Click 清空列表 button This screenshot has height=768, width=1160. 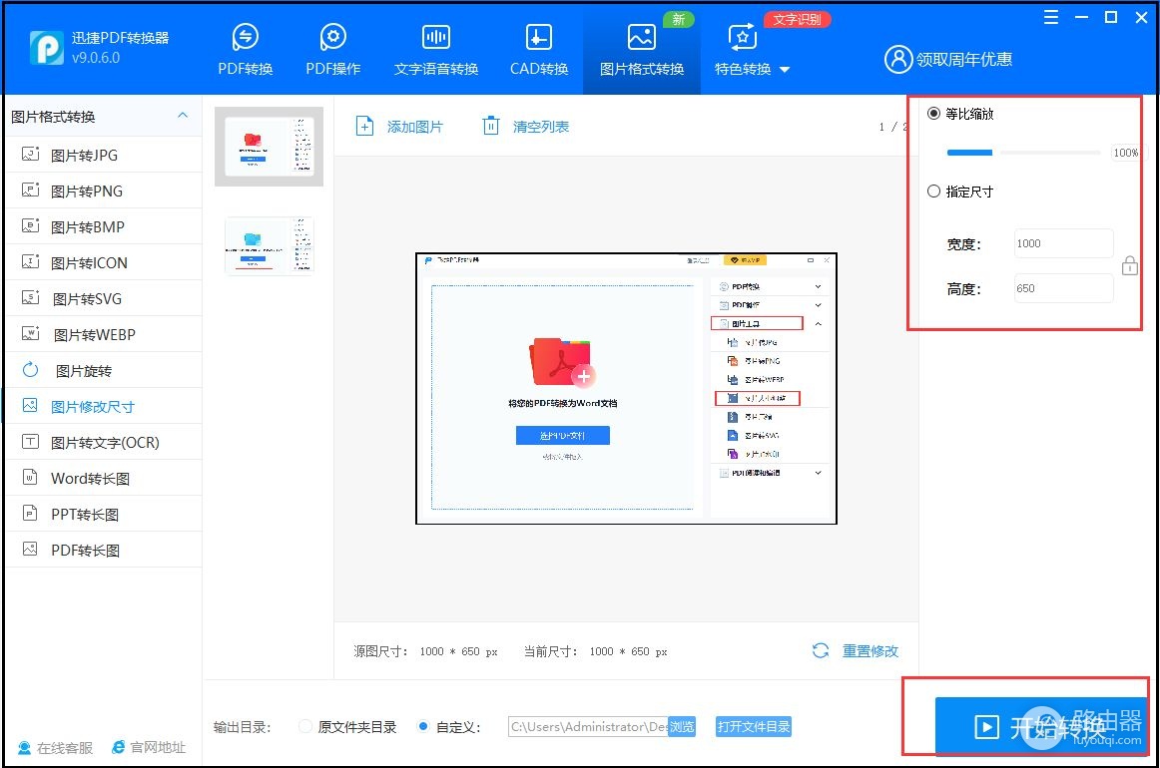pos(526,127)
